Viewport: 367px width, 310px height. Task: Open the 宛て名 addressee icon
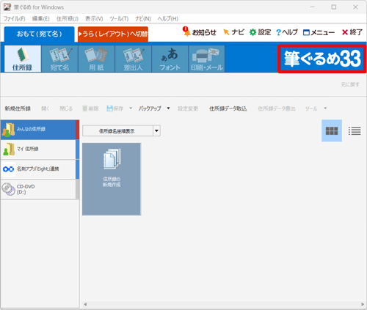click(59, 59)
